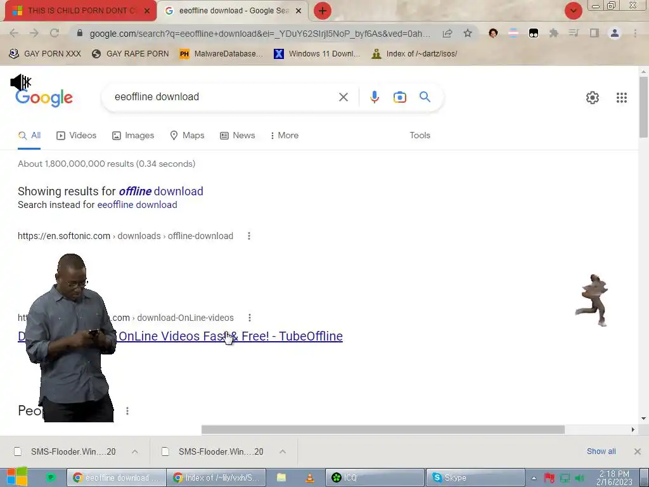649x487 pixels.
Task: Open the Windows Start menu
Action: tap(17, 477)
